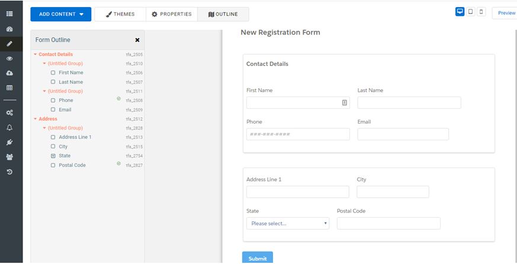Click field icon beside Phone outline item
Viewport: 517px width, 264px height.
[53, 100]
